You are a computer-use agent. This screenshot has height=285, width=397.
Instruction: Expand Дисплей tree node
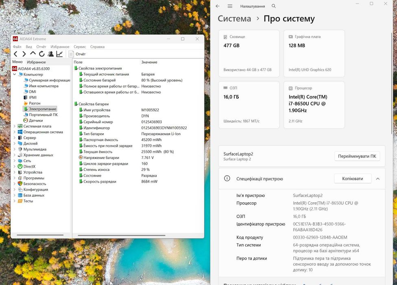[x=14, y=144]
